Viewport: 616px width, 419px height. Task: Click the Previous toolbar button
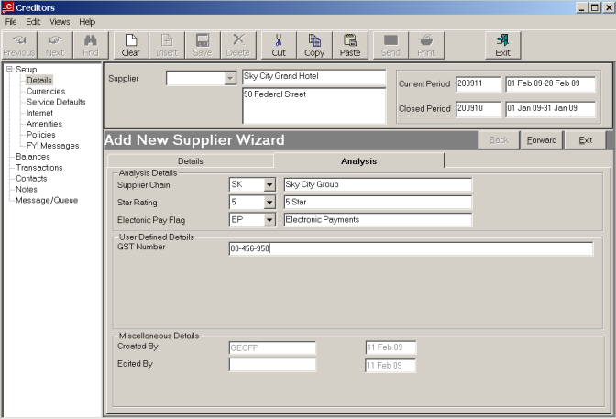coord(19,45)
